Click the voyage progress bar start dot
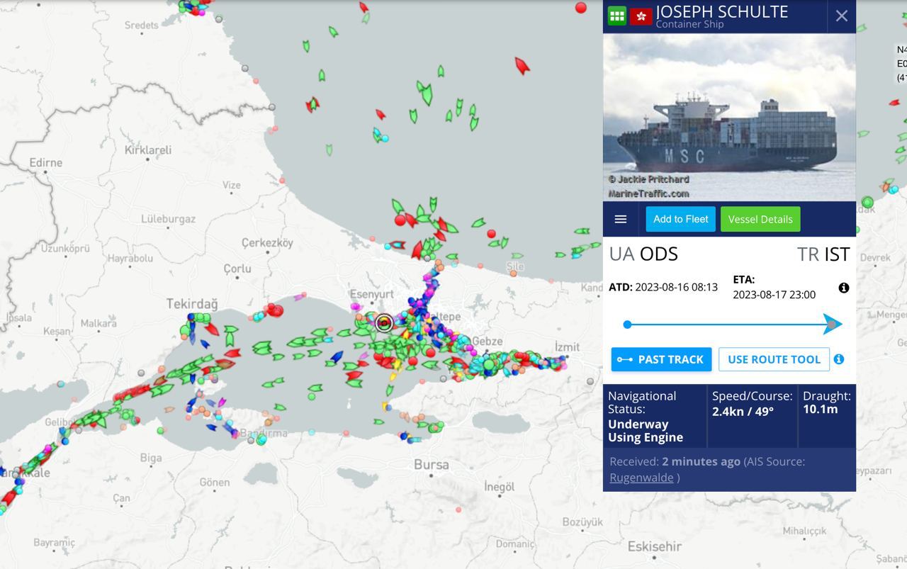 click(627, 325)
